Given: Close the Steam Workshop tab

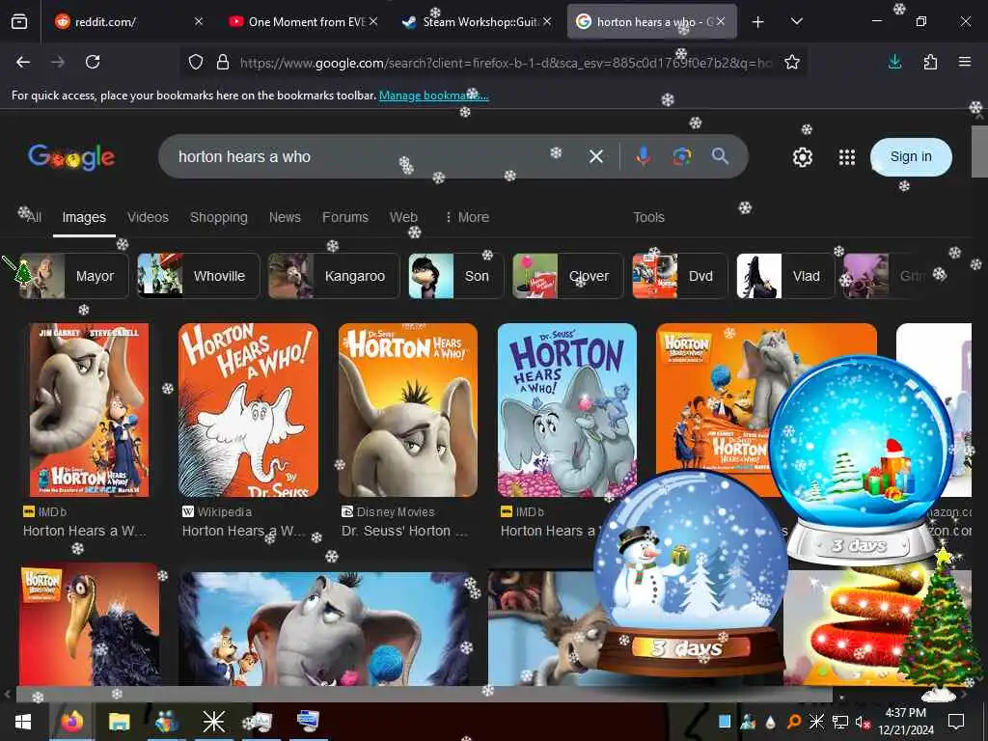Looking at the screenshot, I should 547,21.
